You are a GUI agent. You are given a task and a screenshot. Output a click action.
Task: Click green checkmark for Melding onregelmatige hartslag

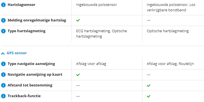[78, 20]
